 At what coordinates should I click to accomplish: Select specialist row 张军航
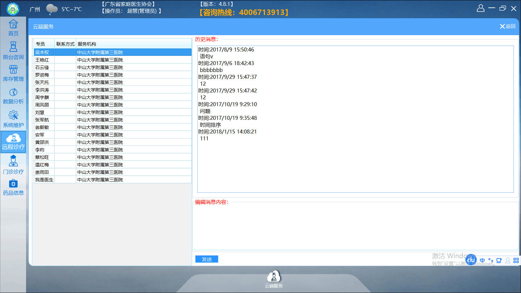pos(113,120)
